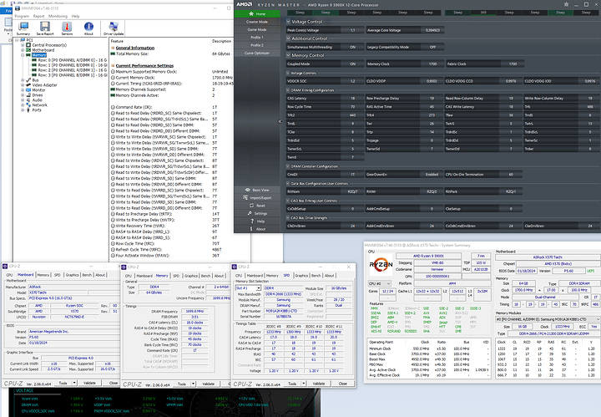
Task: Switch Ryzen Master to Basic View
Action: [x=257, y=191]
